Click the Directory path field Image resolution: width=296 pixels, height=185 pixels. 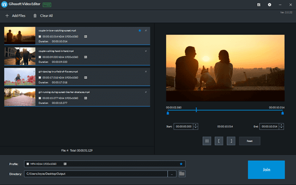point(96,174)
